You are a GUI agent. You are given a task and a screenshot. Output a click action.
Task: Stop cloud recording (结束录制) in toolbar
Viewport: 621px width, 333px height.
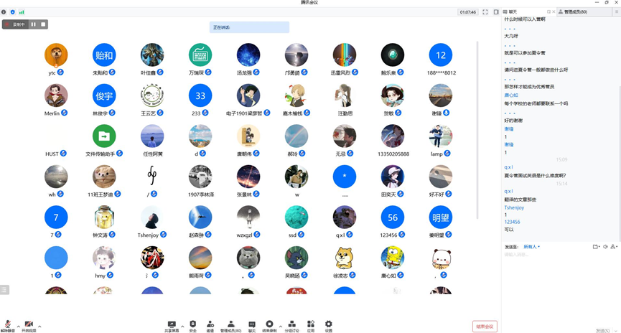[269, 325]
